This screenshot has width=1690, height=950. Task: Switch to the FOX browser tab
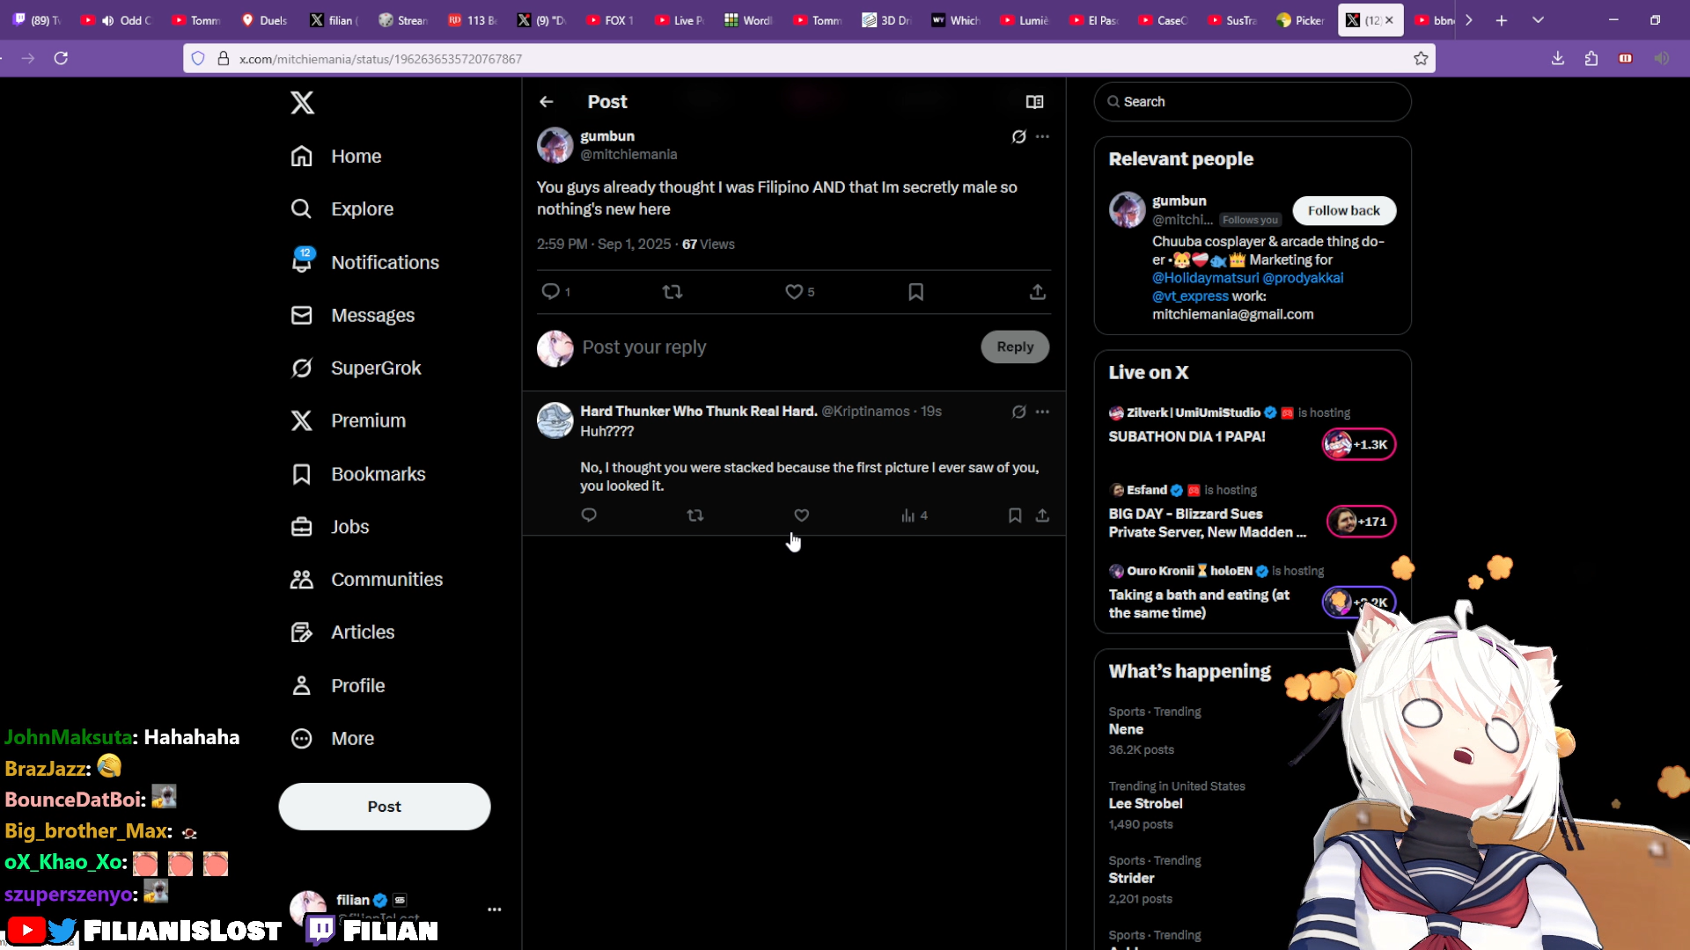click(610, 20)
